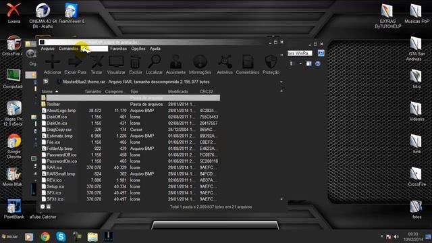Click the Iniciar start button

pos(10,236)
